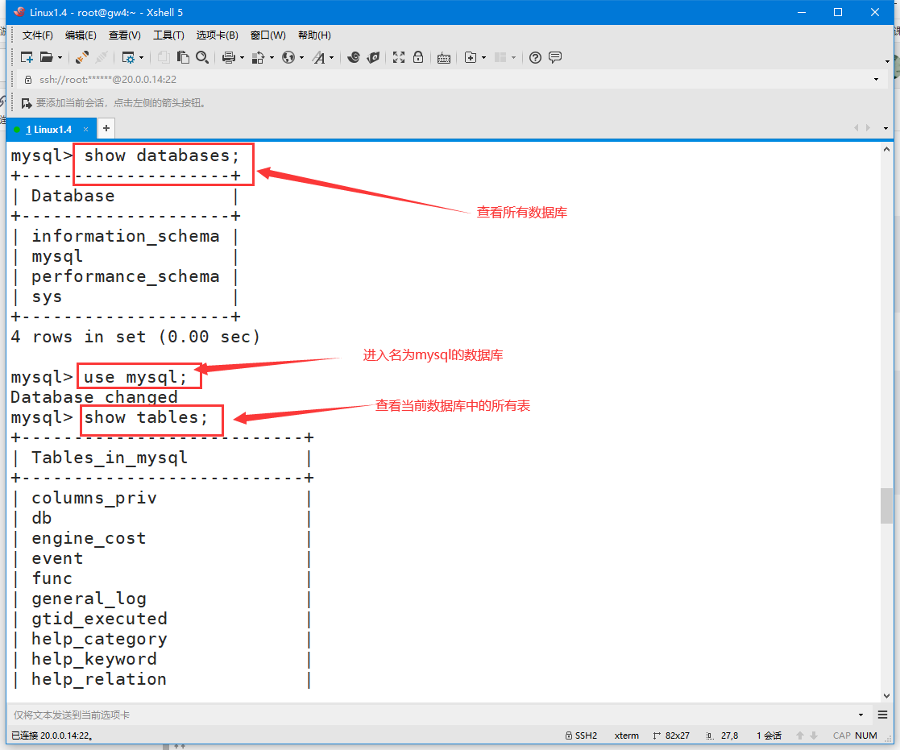
Task: Click the Open session folder icon
Action: tap(47, 57)
